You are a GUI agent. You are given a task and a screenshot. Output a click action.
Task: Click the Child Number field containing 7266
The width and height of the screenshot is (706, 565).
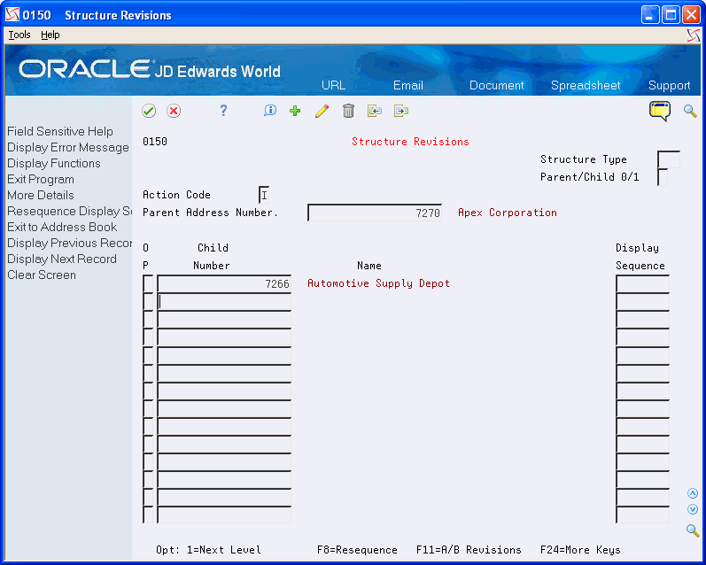pos(224,283)
